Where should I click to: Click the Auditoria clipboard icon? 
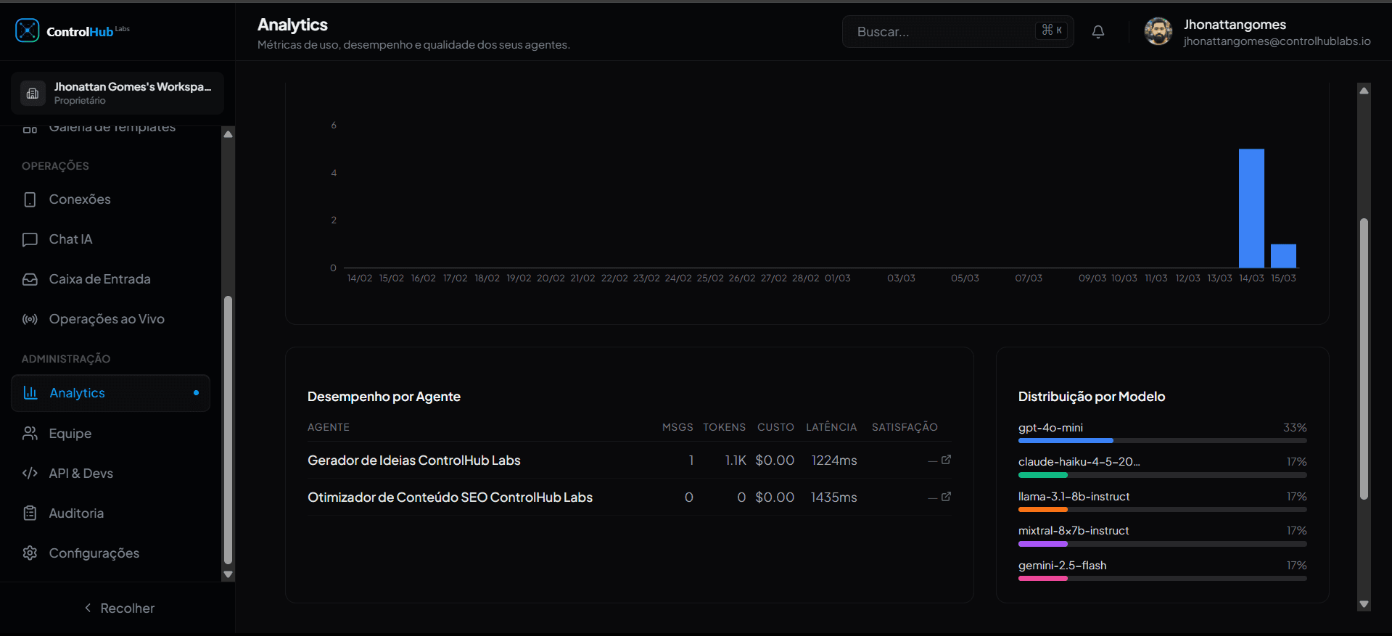pos(30,513)
